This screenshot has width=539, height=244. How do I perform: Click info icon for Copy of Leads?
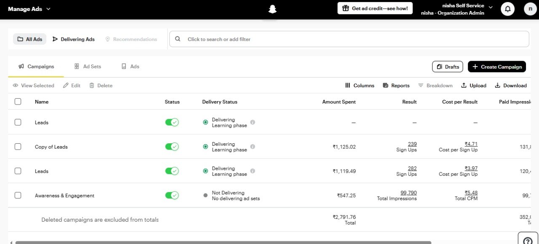tap(253, 147)
